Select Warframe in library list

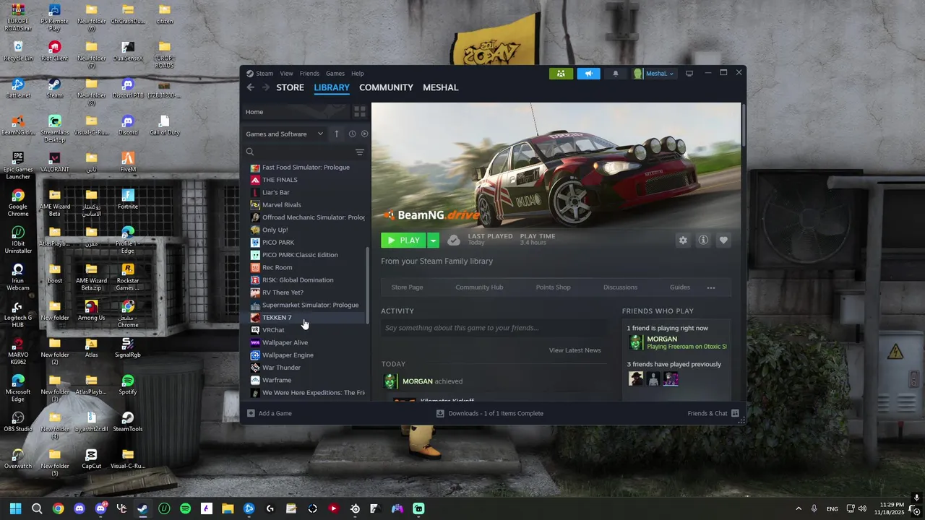305,380
